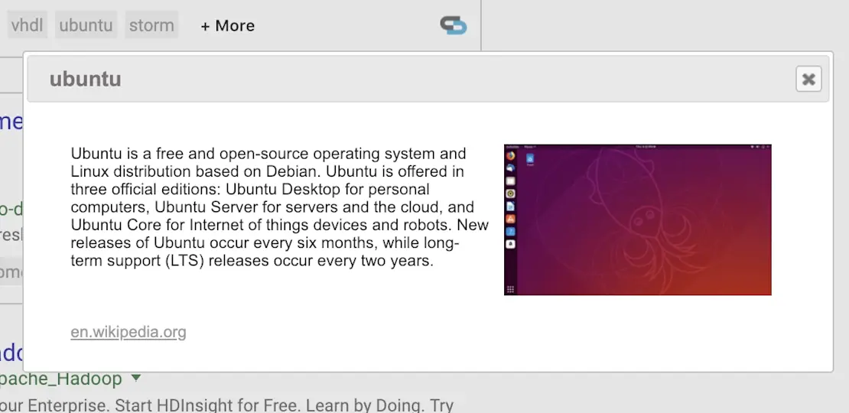This screenshot has width=849, height=413.
Task: Click the blue chain-link logo icon
Action: point(454,25)
